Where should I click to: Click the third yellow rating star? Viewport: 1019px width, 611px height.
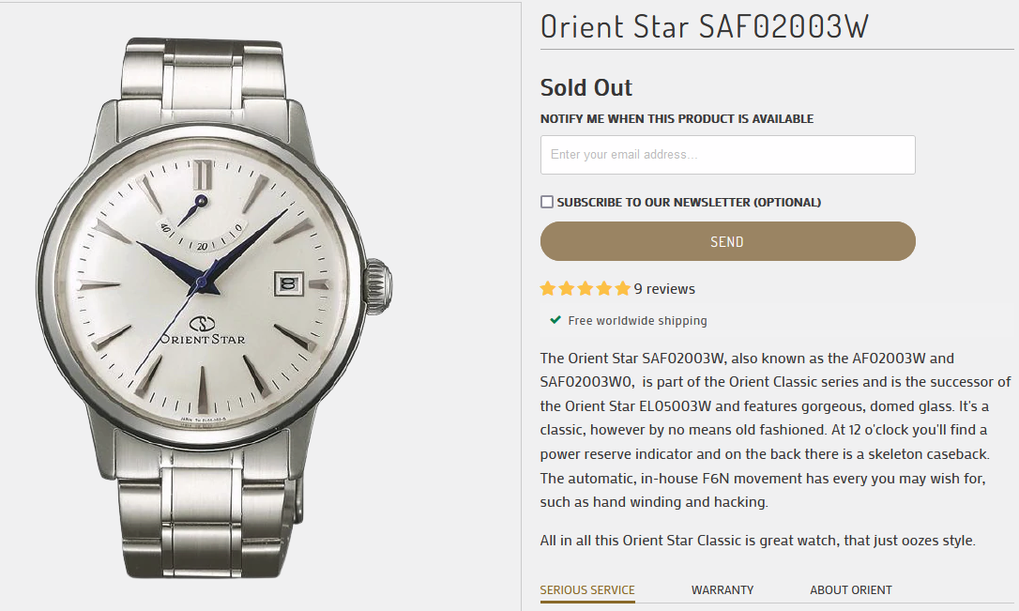tap(586, 289)
